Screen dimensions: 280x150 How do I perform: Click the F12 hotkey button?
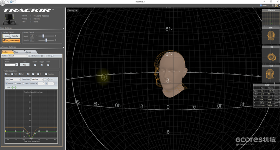click(25, 65)
